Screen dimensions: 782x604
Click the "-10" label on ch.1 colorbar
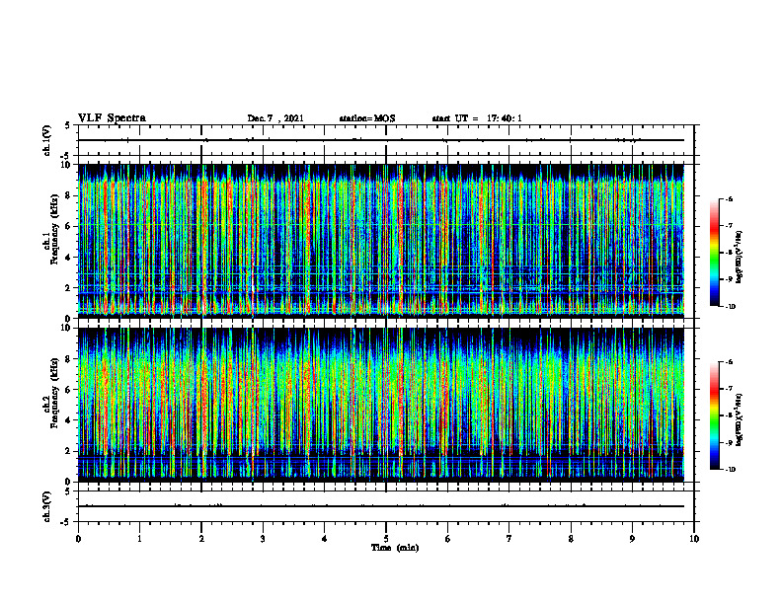(x=730, y=307)
